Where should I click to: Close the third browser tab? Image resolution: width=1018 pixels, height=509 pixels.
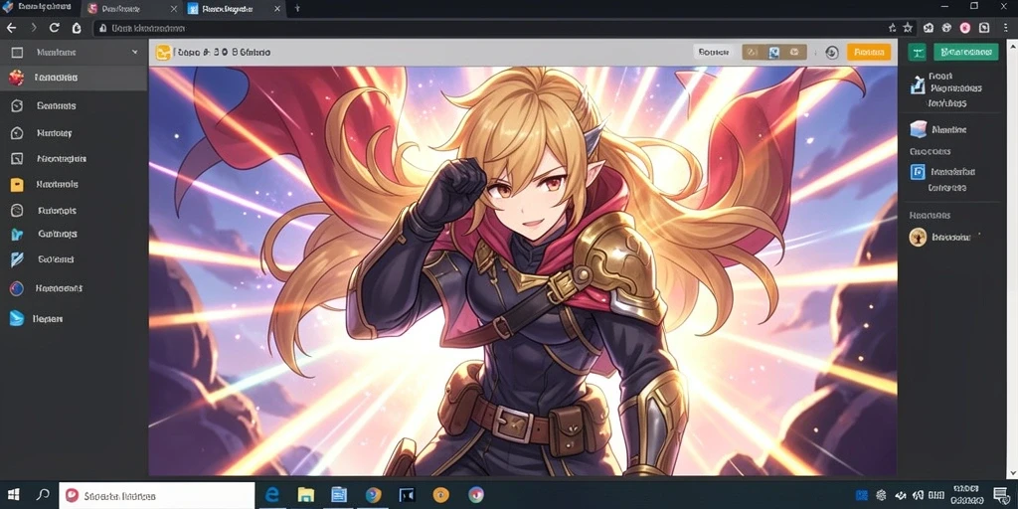[277, 9]
